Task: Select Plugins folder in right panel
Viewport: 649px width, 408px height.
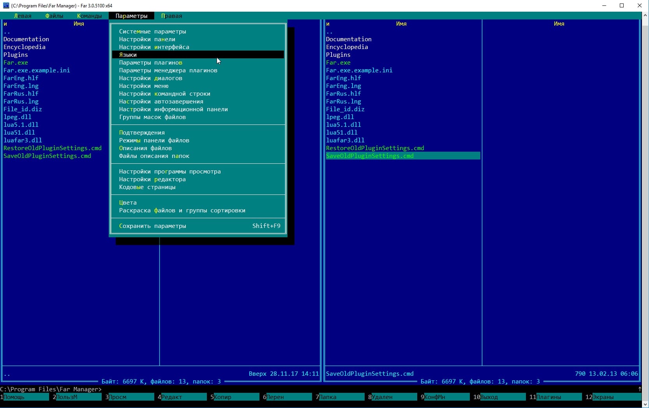Action: click(x=338, y=55)
